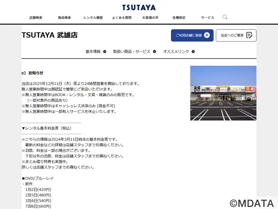
Task: Click text 下記以外の泊数、料金は店舗スタッフまで
Action: 60,156
